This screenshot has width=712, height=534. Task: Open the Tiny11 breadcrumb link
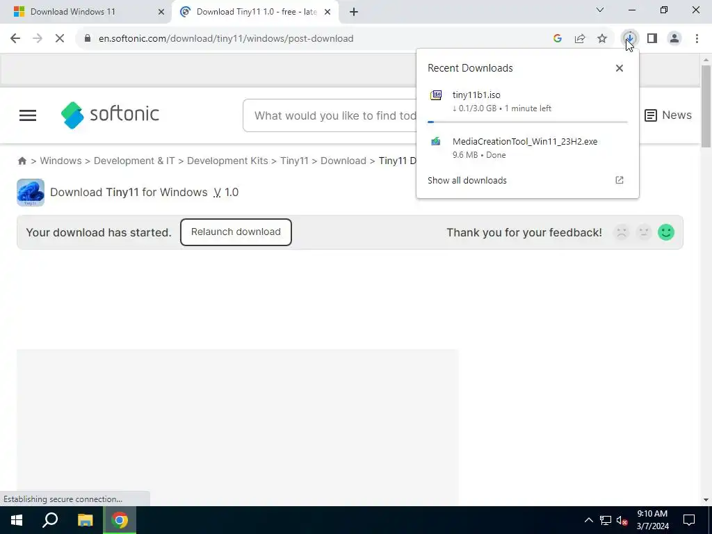pos(294,161)
